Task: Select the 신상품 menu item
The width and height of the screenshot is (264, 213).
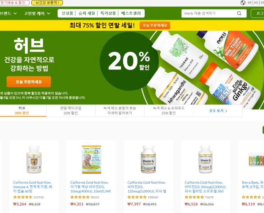Action: pyautogui.click(x=68, y=13)
